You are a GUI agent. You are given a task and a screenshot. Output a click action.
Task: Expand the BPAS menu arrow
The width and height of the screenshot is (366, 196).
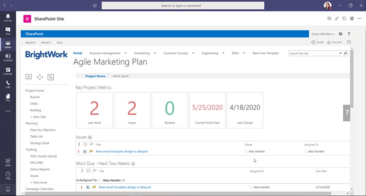(x=244, y=53)
